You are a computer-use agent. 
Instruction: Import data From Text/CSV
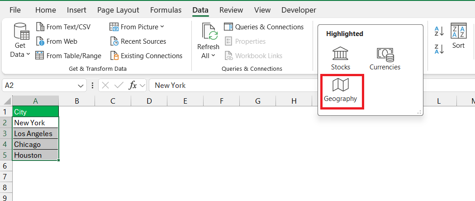click(x=63, y=27)
